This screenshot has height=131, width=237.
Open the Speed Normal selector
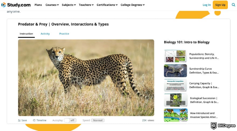coord(98,120)
